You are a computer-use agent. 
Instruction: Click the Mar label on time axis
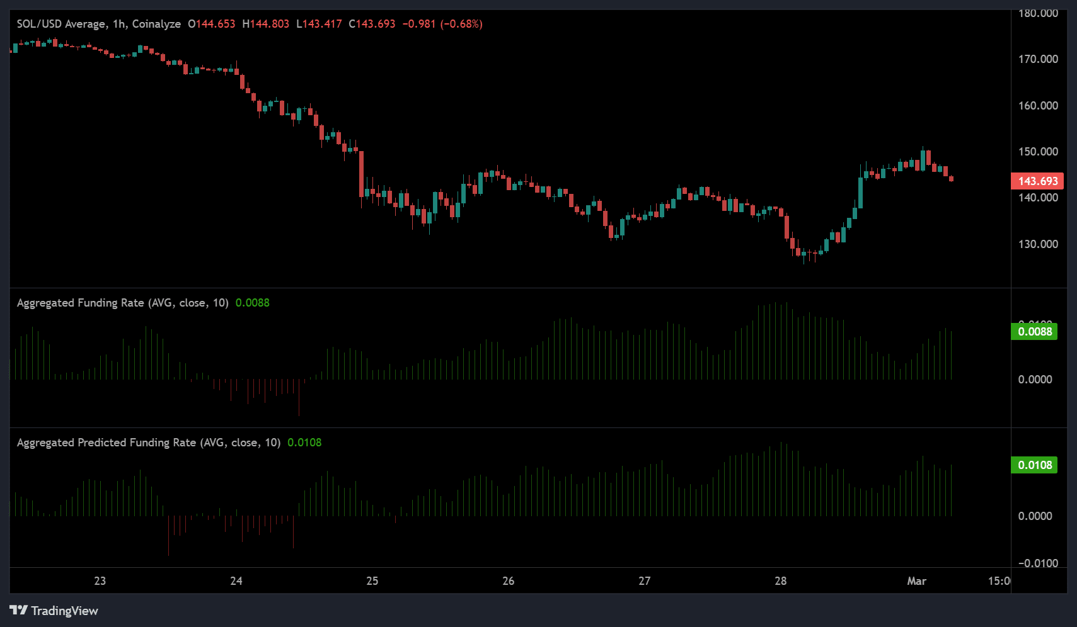click(917, 581)
